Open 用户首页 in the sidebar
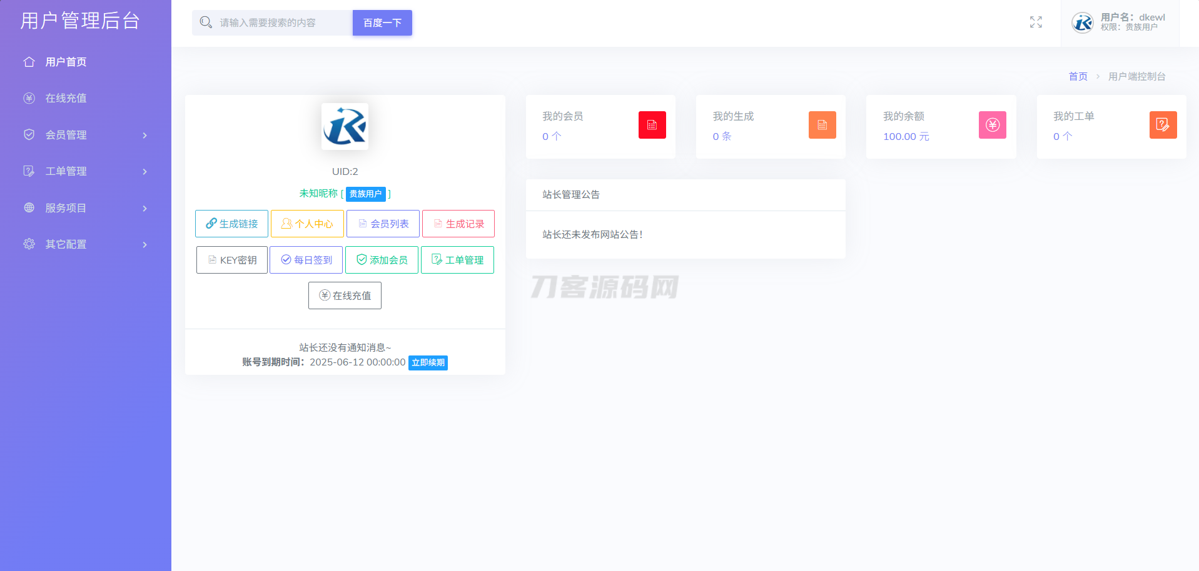 66,62
